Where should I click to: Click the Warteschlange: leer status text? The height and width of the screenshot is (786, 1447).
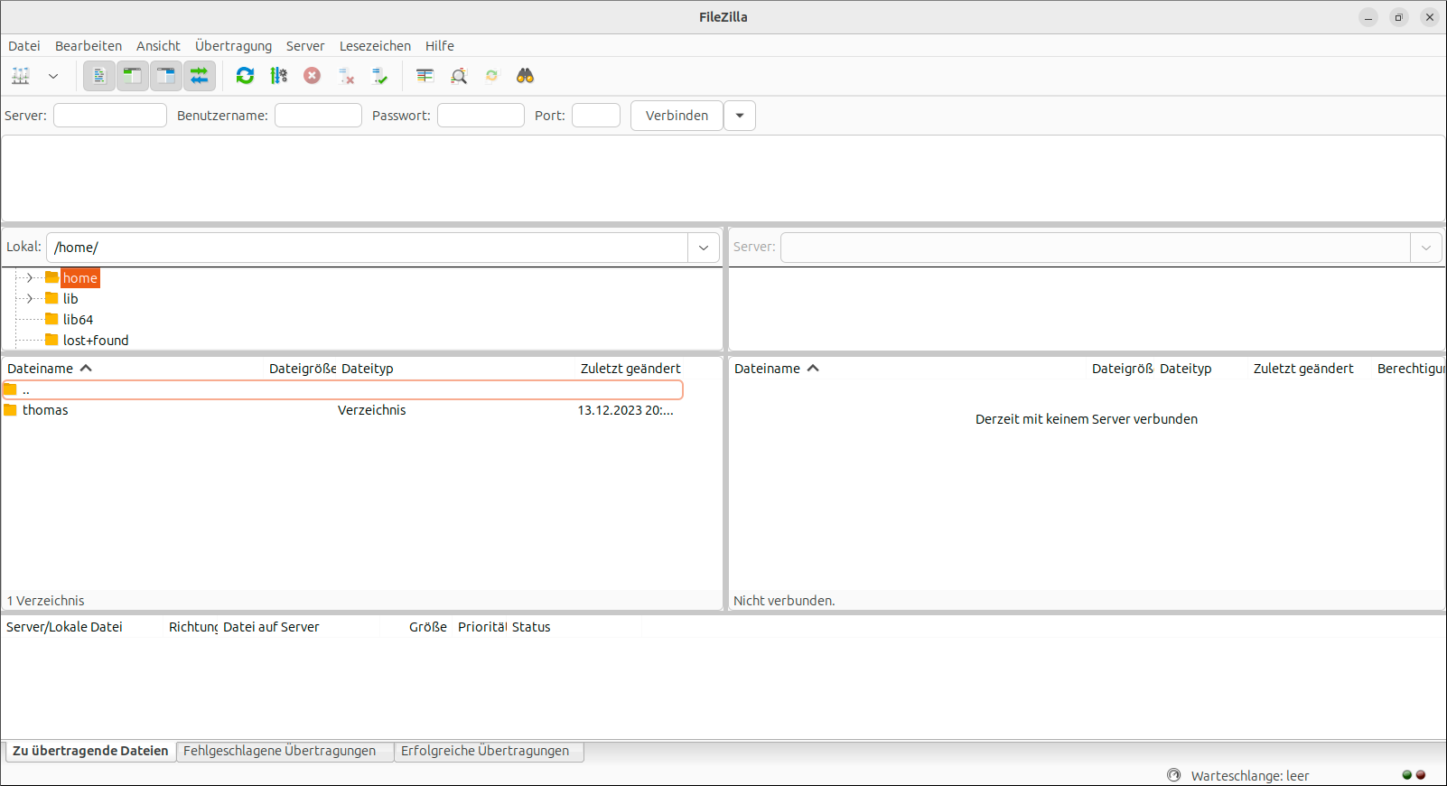coord(1250,776)
